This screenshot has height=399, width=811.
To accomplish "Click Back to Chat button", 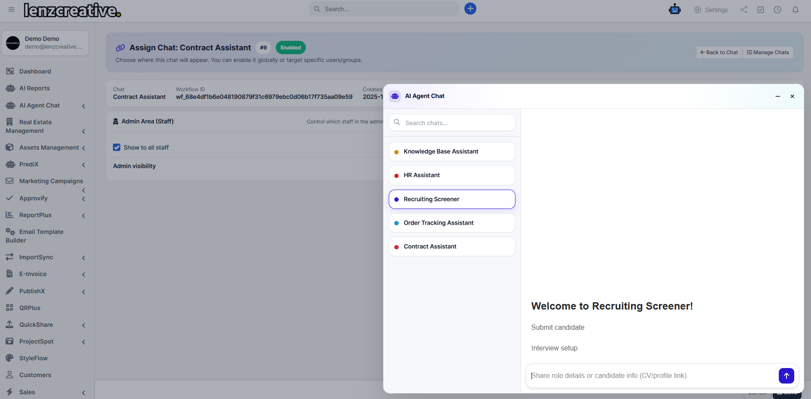I will pos(718,52).
